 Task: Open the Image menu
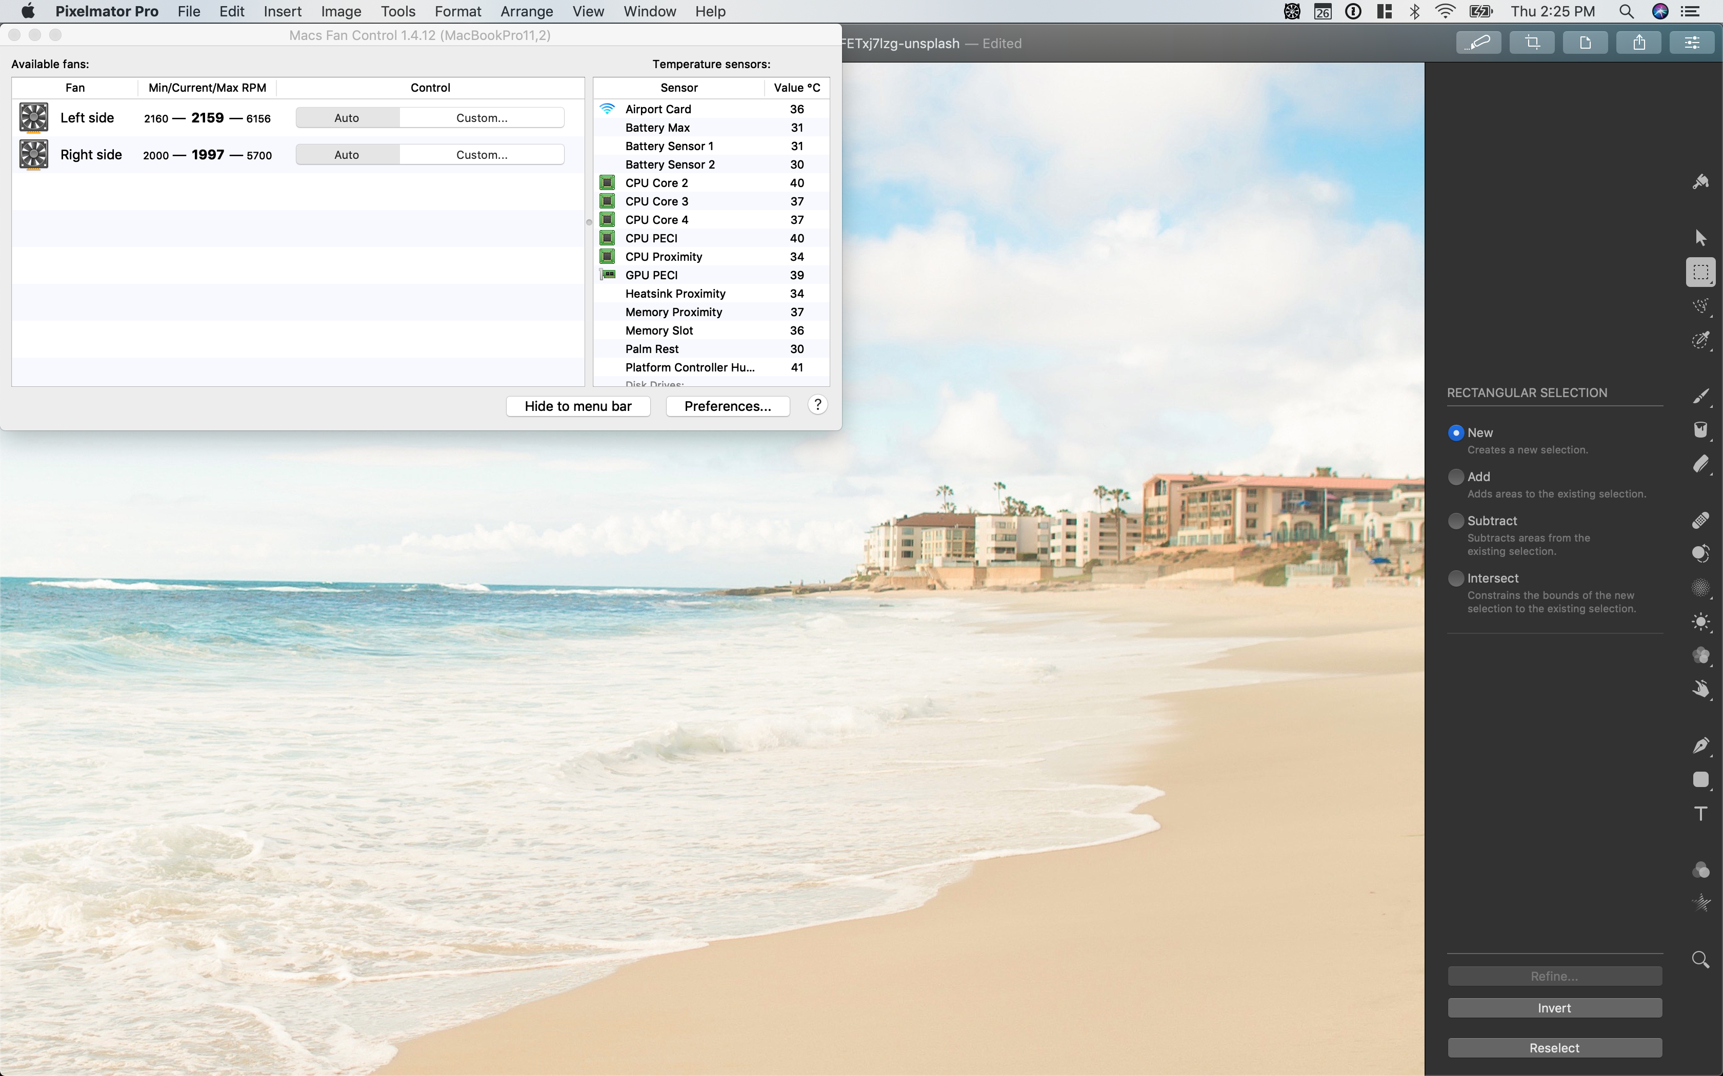tap(341, 11)
